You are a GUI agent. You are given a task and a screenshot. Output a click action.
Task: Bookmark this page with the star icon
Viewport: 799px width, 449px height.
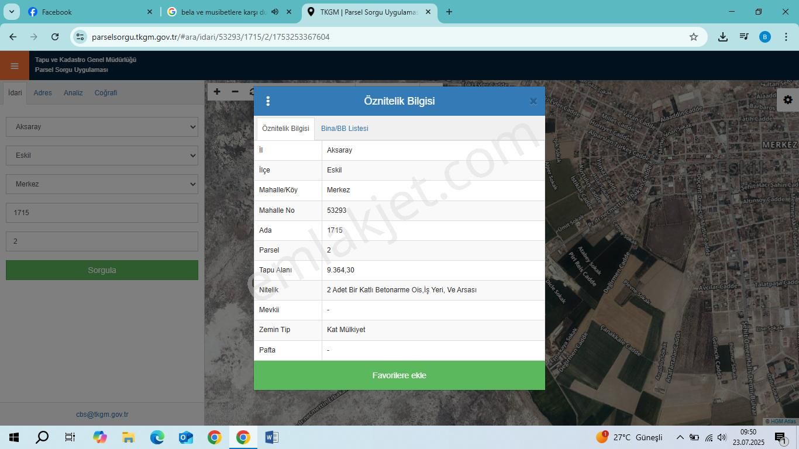694,37
